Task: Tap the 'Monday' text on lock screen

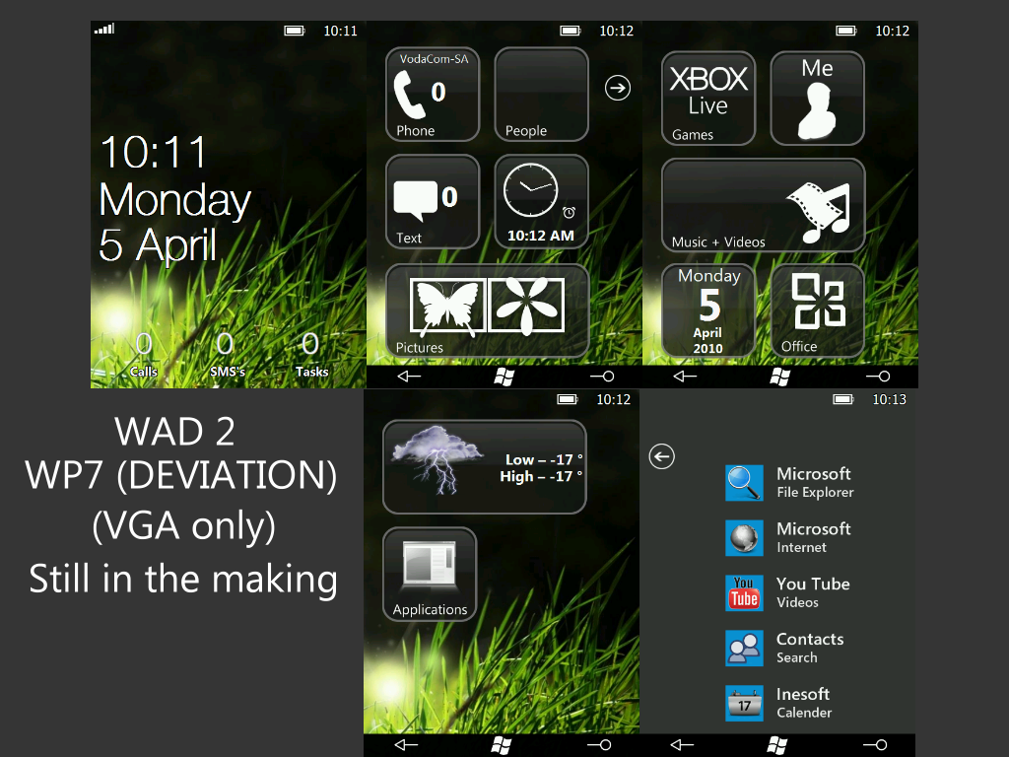Action: point(174,201)
